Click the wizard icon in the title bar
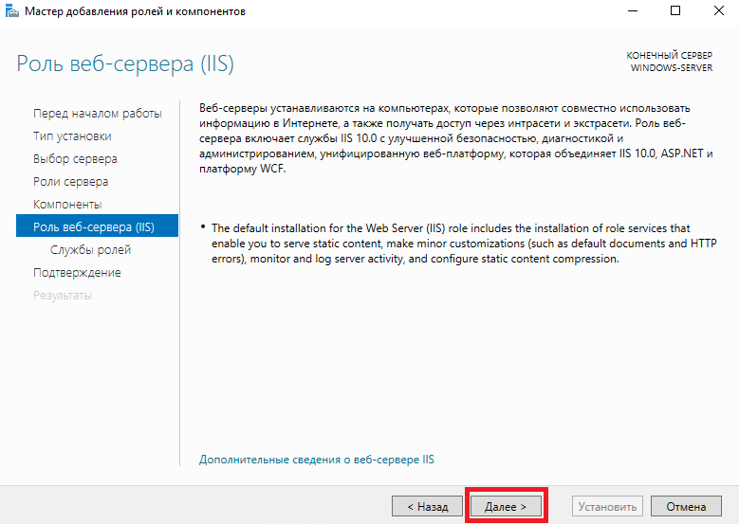Viewport: 739px width, 524px height. [11, 10]
